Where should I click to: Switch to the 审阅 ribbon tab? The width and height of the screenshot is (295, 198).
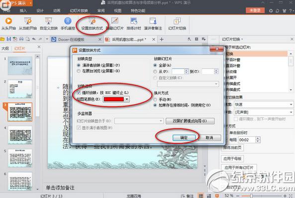pos(101,11)
